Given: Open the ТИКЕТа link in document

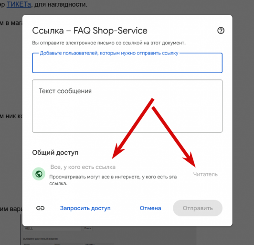Looking at the screenshot, I should [x=19, y=4].
